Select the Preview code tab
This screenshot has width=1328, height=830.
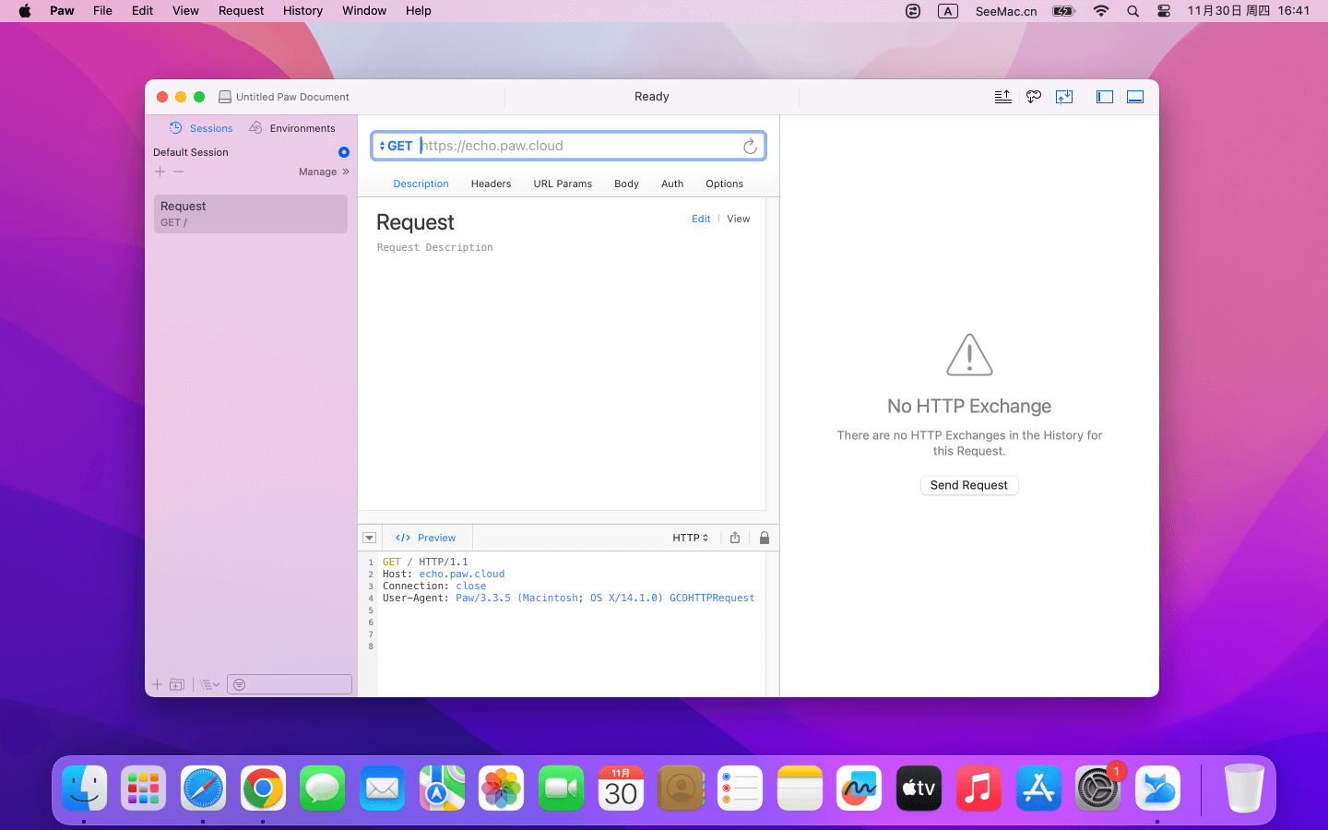[x=426, y=538]
